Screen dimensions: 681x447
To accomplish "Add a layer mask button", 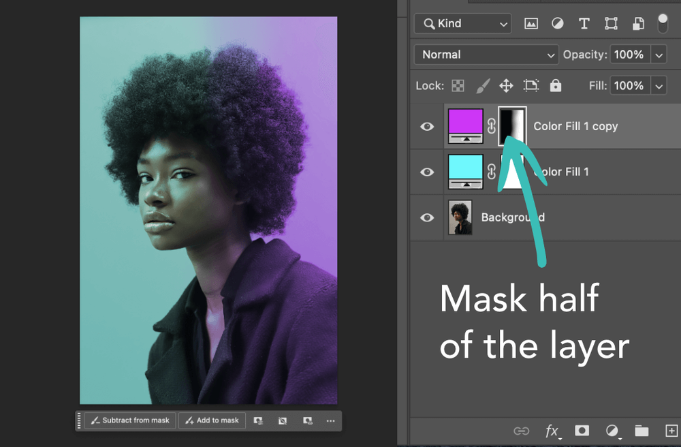I will pos(582,430).
